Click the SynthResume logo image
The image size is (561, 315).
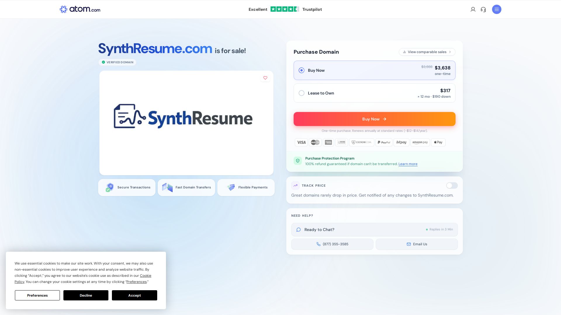point(183,117)
